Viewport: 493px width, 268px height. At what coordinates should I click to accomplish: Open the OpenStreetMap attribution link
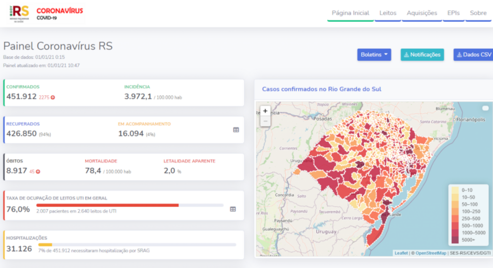tap(430, 253)
